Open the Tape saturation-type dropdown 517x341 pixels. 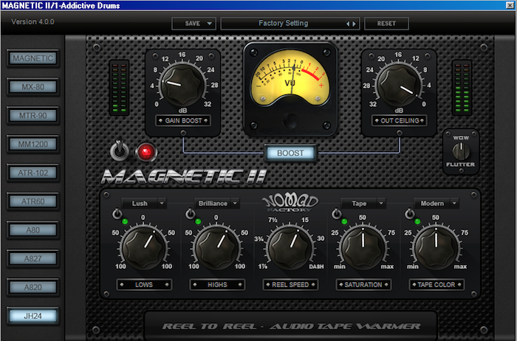click(x=363, y=203)
